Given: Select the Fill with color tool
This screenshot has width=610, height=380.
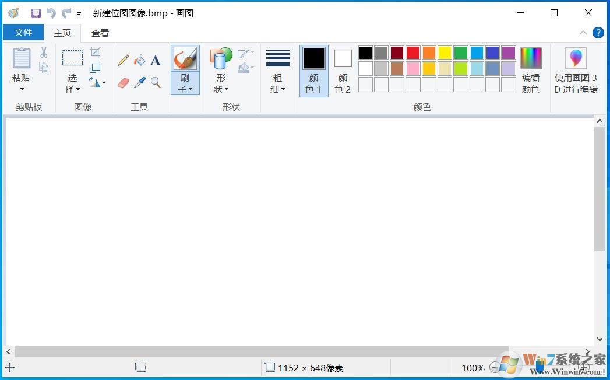Looking at the screenshot, I should click(139, 59).
